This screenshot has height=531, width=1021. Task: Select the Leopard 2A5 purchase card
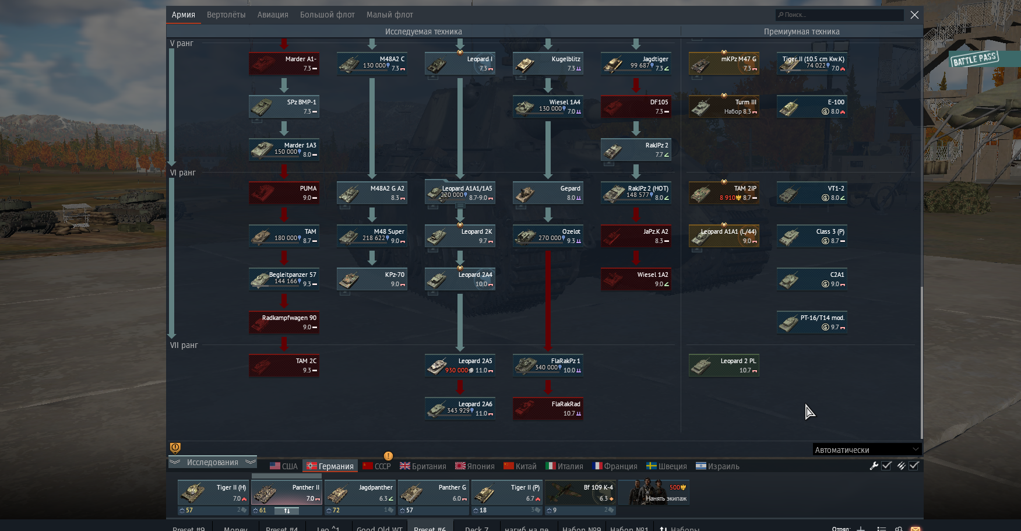pyautogui.click(x=460, y=365)
